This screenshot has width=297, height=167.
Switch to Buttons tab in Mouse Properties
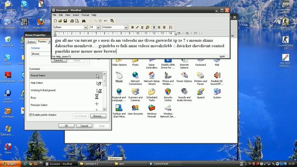tap(32, 42)
